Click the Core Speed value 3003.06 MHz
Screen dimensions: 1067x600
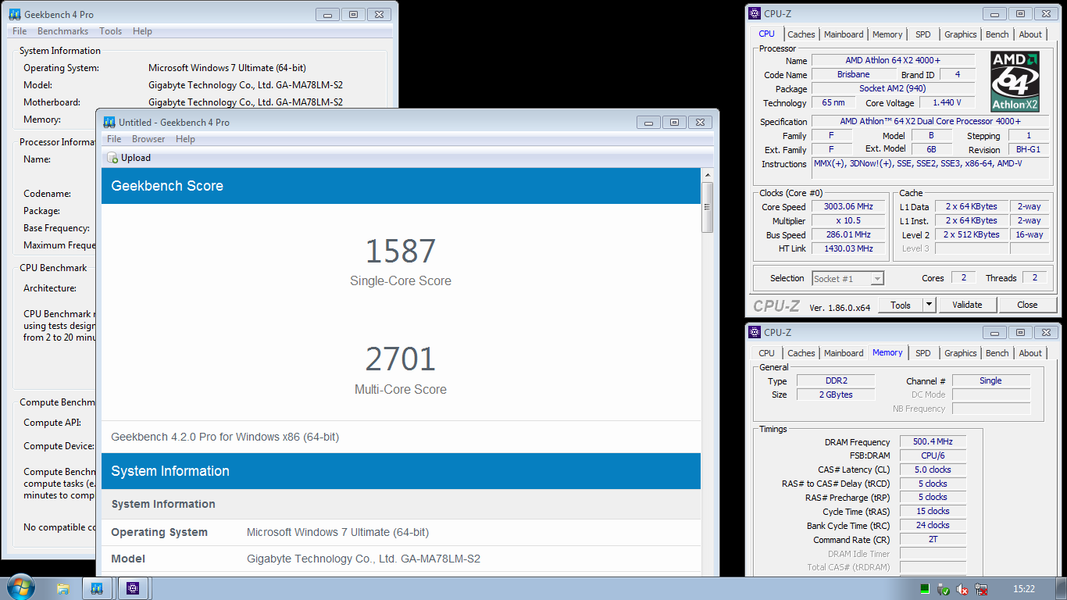click(x=848, y=207)
